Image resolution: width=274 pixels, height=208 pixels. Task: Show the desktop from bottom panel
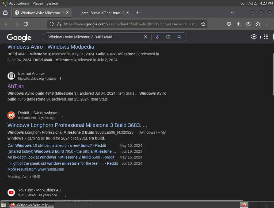point(3,205)
